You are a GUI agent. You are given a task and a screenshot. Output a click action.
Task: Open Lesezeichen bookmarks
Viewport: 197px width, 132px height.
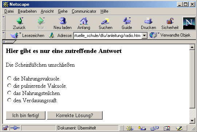click(x=27, y=36)
